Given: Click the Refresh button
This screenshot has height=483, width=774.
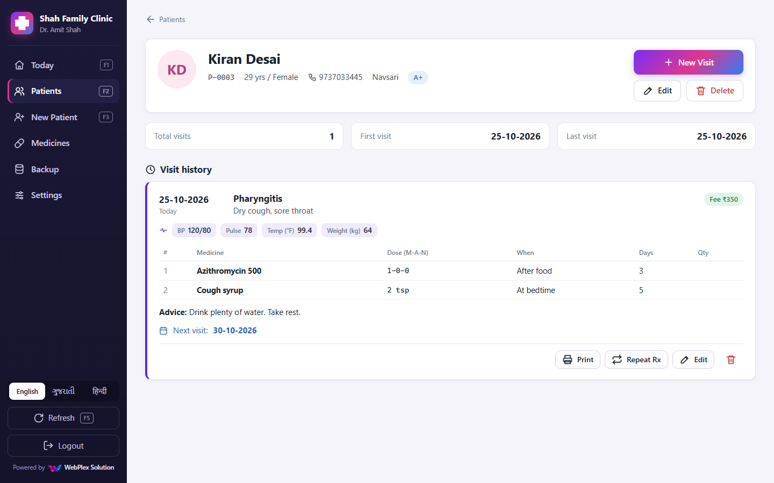Looking at the screenshot, I should point(63,418).
